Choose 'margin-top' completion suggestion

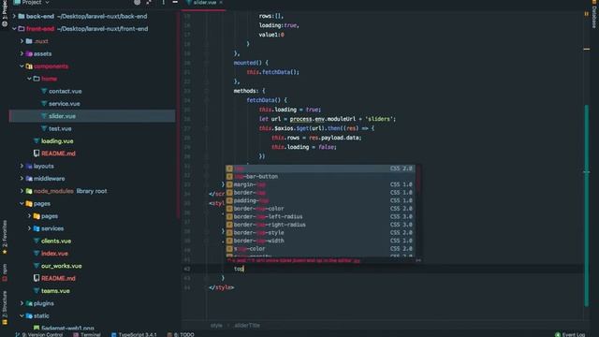click(x=320, y=184)
